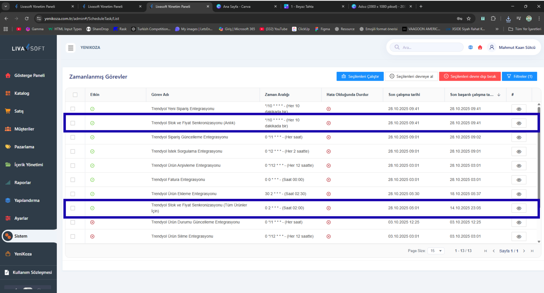Open Katalog in the sidebar menu
Image resolution: width=544 pixels, height=293 pixels.
(22, 93)
